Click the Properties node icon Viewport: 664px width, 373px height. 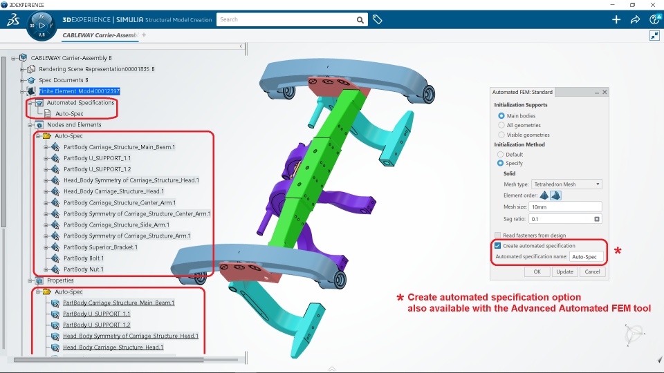tap(39, 281)
